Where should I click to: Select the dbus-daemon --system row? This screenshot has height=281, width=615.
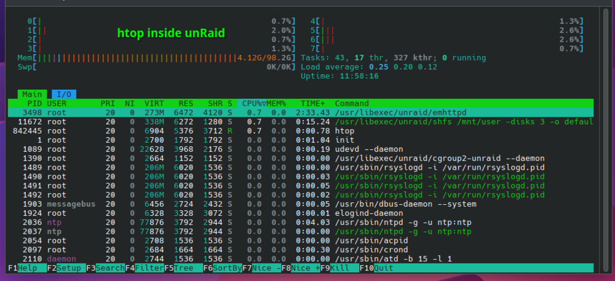click(x=301, y=204)
